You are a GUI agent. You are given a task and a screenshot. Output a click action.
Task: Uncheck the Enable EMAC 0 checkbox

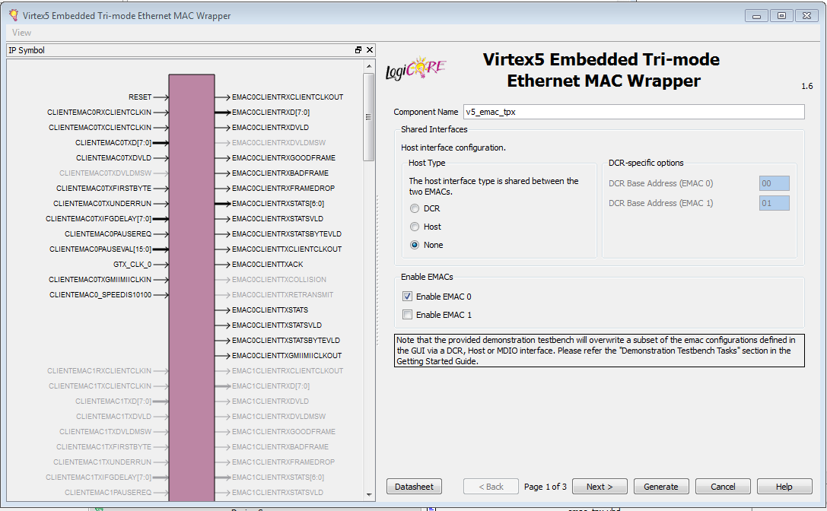(x=407, y=297)
